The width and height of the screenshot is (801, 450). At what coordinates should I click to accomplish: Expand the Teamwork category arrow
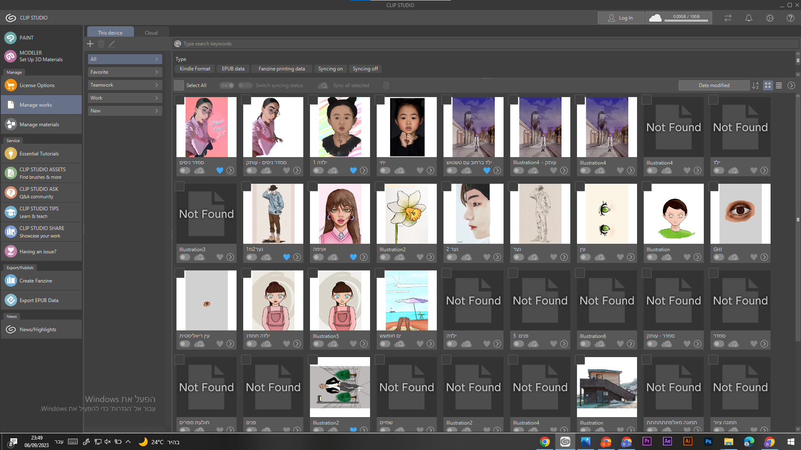click(156, 85)
